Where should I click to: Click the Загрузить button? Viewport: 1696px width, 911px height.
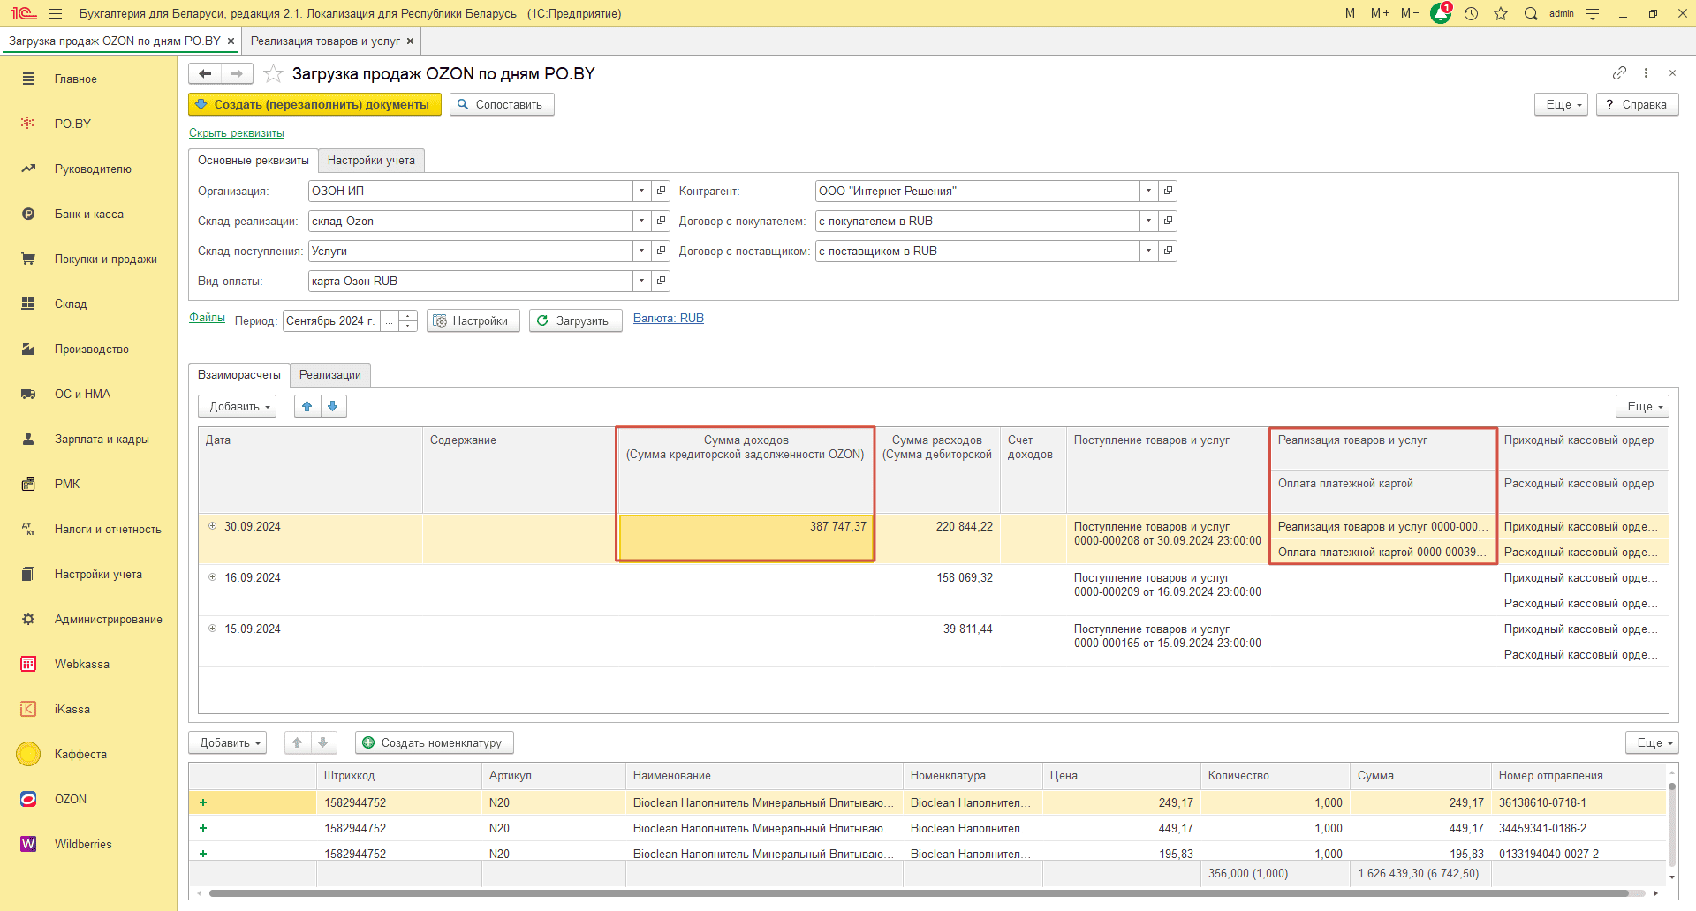tap(575, 321)
